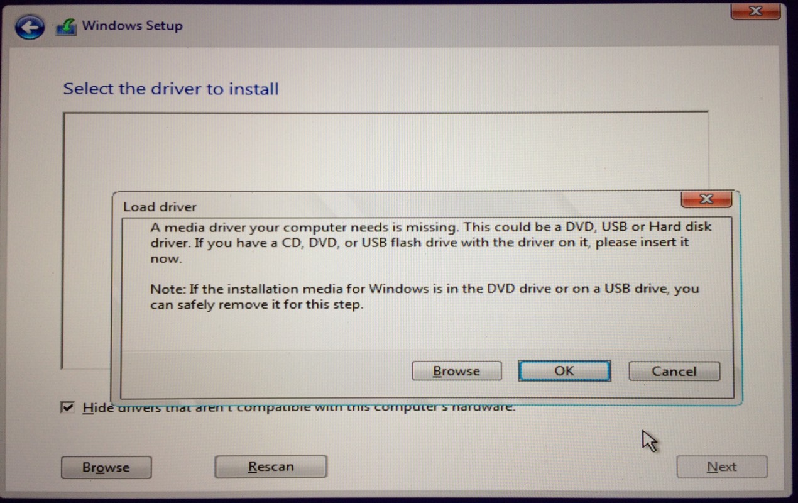The image size is (798, 503).
Task: Click the Browse button below the driver list
Action: [106, 467]
